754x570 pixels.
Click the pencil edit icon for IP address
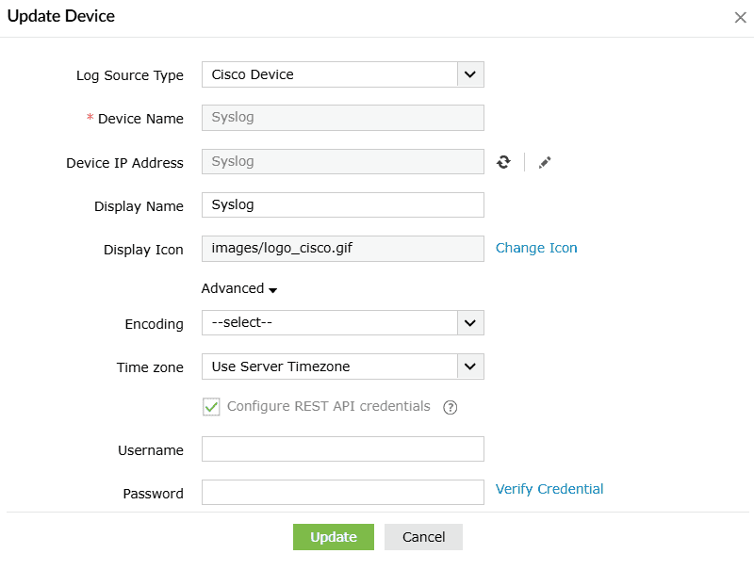(x=545, y=162)
